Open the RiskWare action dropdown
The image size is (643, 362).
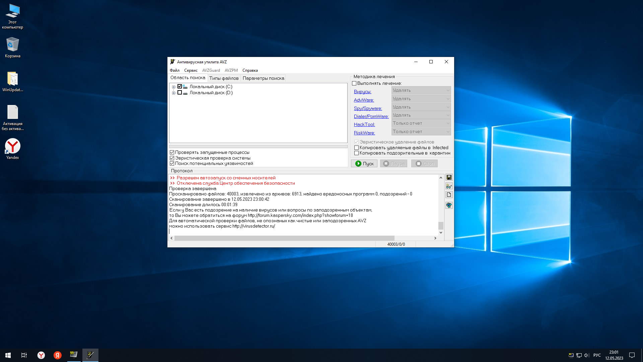tap(421, 132)
